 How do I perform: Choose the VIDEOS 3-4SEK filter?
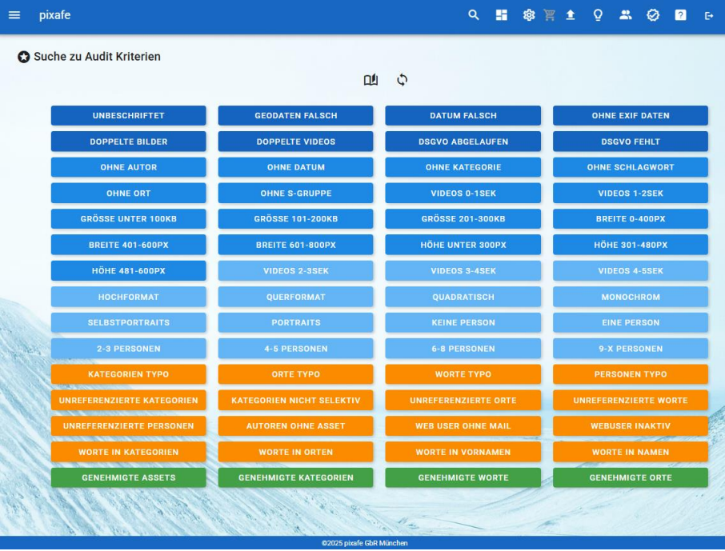463,271
